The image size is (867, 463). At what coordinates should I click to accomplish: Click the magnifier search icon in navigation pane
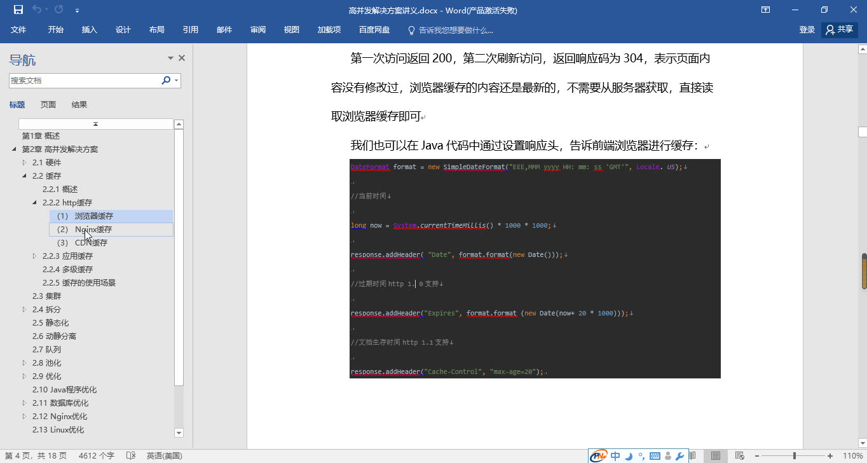coord(166,81)
